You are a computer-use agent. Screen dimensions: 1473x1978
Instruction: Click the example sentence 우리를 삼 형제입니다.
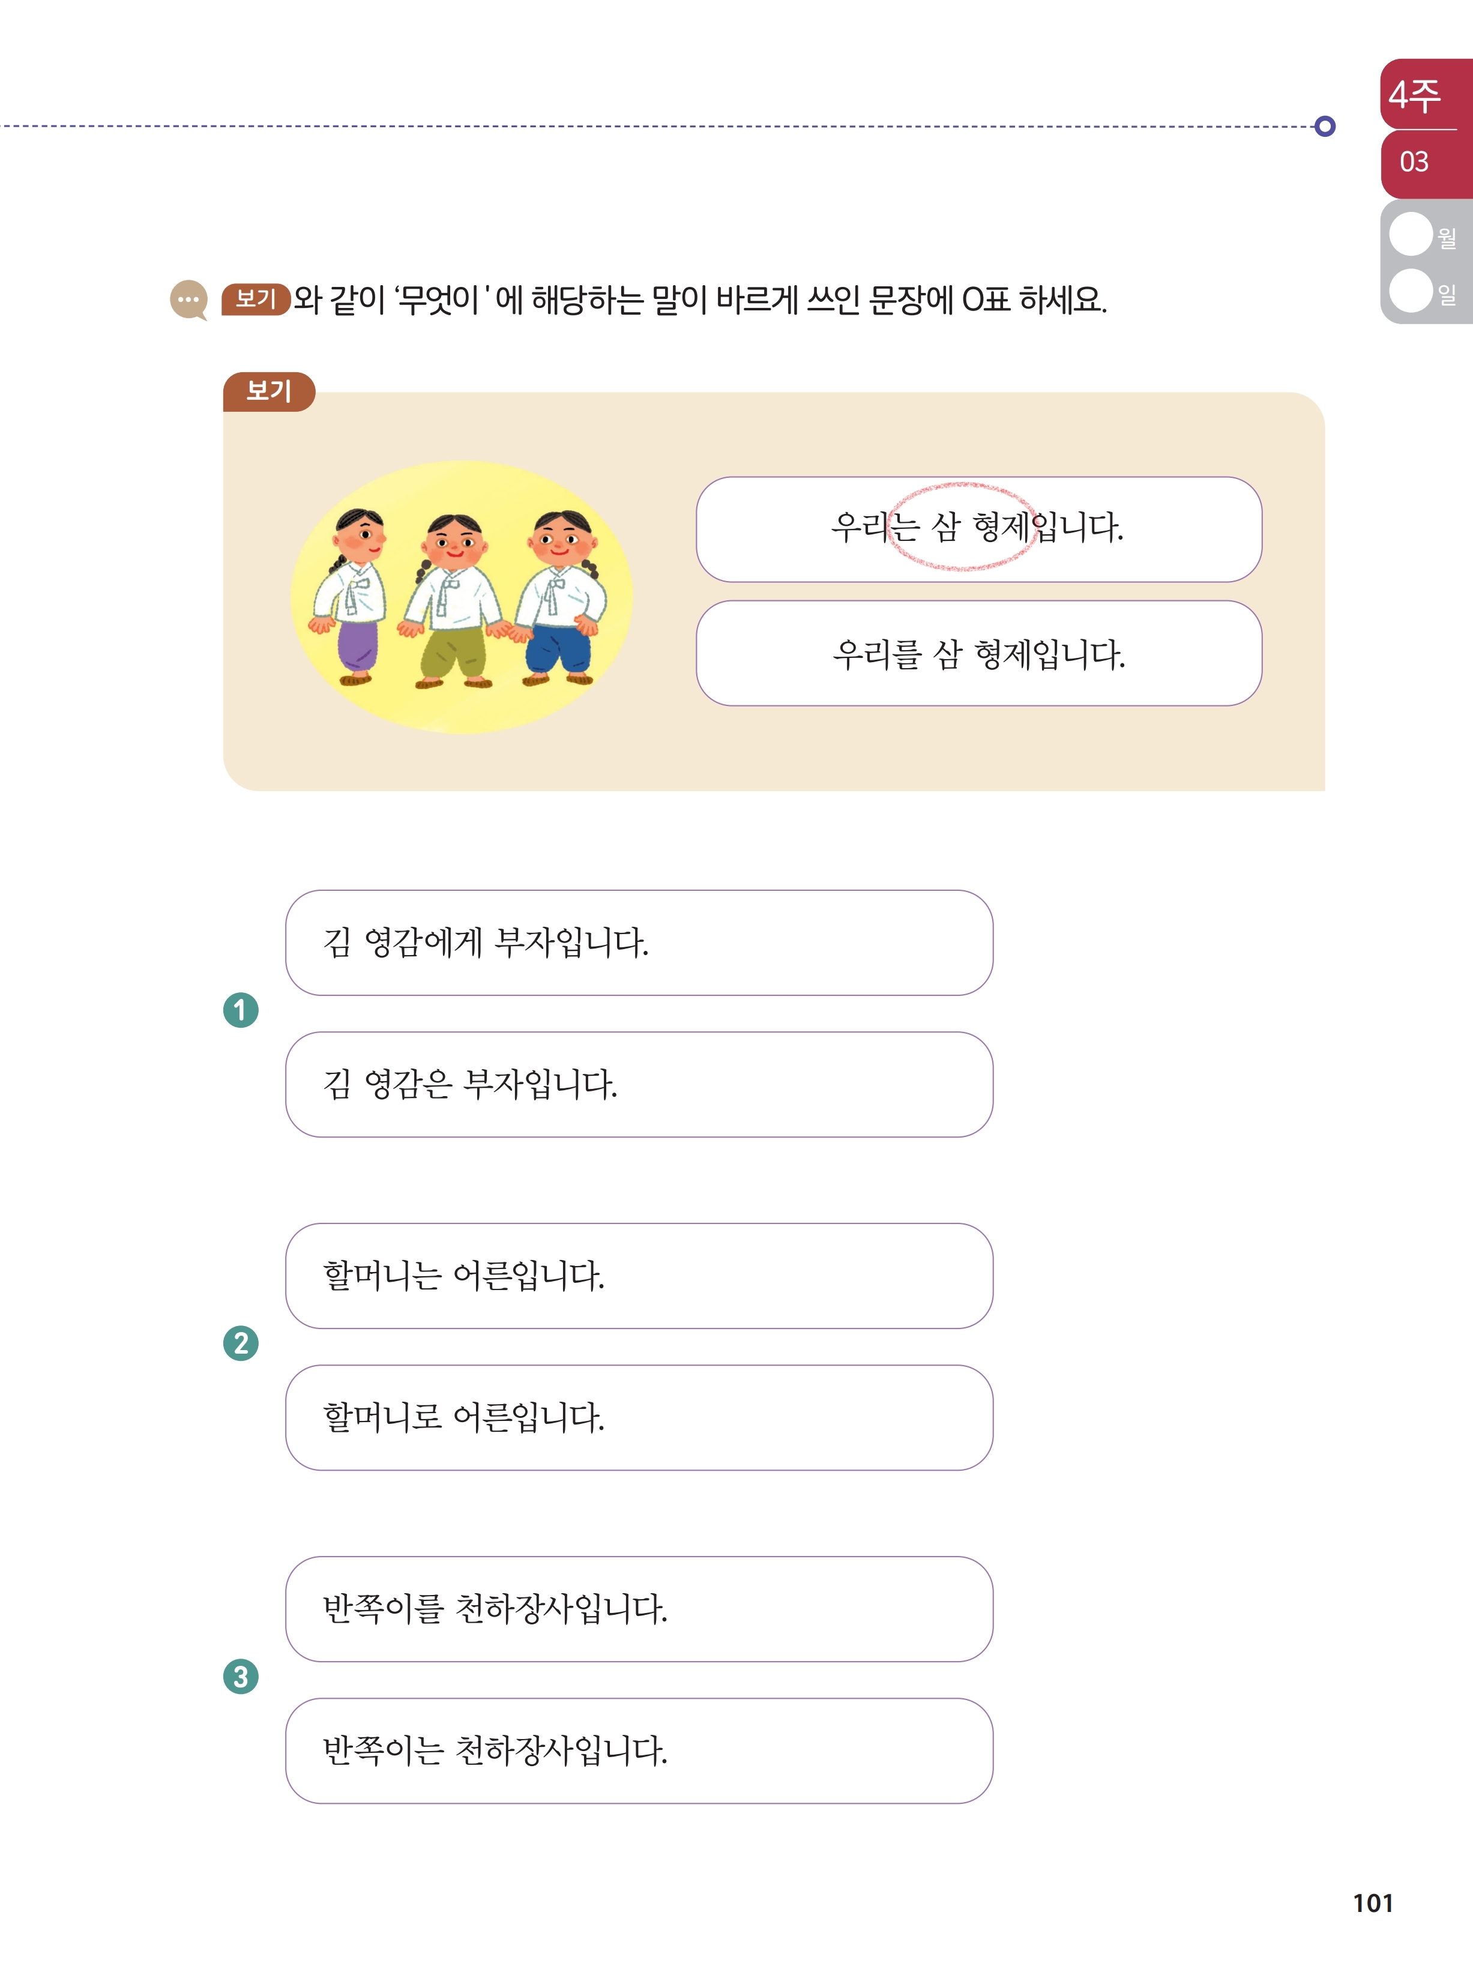tap(979, 654)
